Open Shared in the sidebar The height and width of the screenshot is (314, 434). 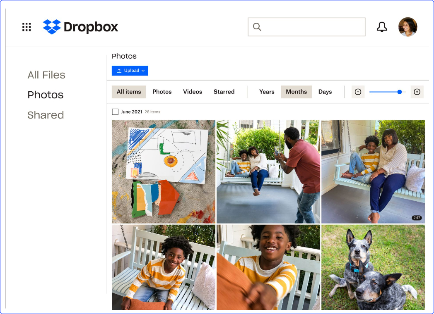tap(46, 115)
